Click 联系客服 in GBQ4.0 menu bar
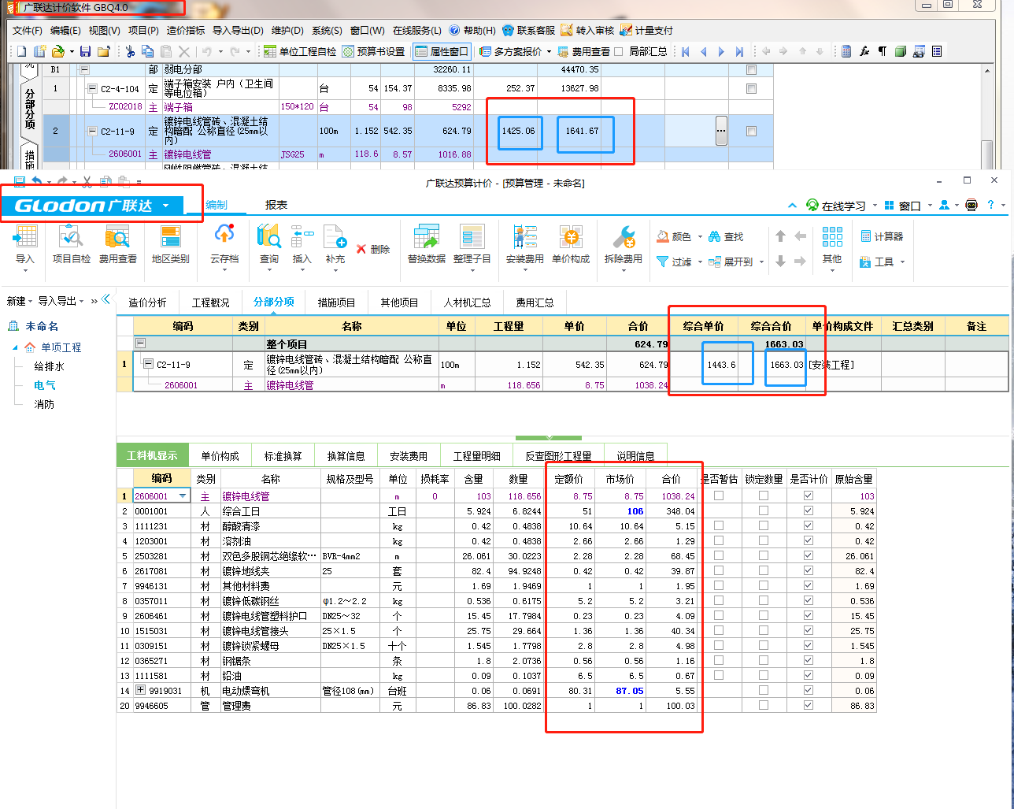This screenshot has width=1014, height=809. (528, 30)
